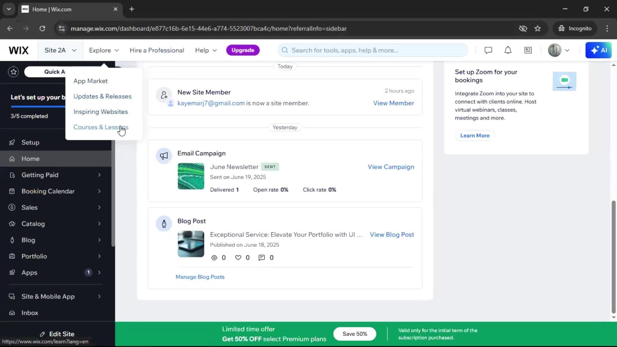The image size is (617, 347).
Task: Click the Email Campaign megaphone icon
Action: (x=164, y=156)
